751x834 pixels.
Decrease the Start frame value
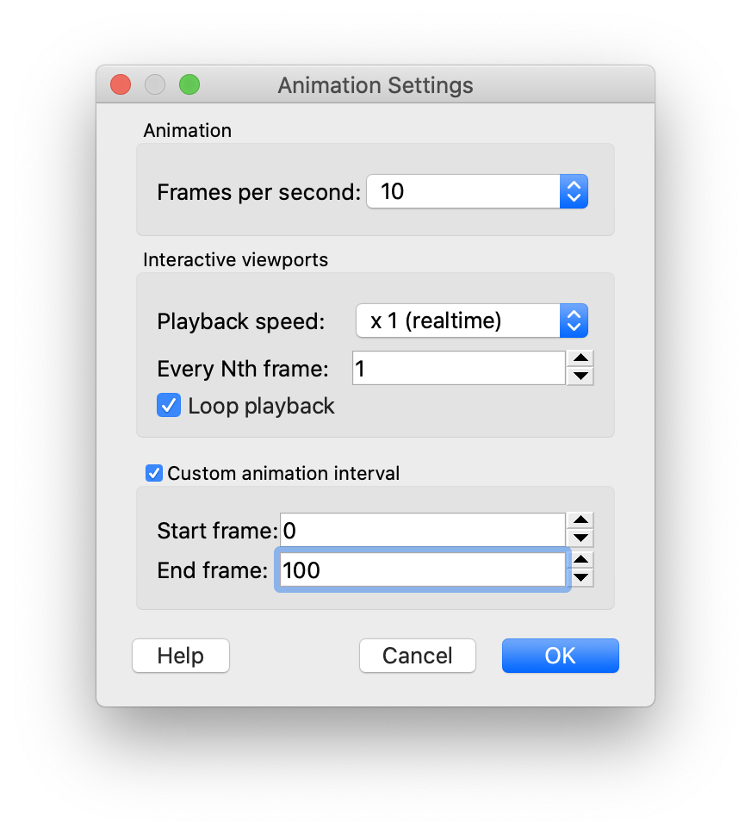coord(582,538)
